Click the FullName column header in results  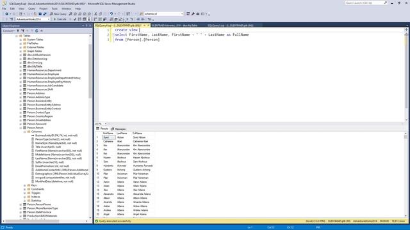tap(137, 134)
